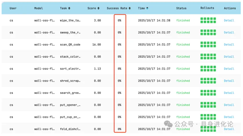View Detail of the fold_dishcl task row
Screen dimensions: 243x136
[229, 129]
